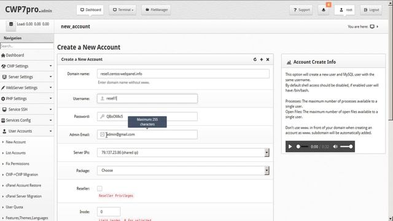
Task: Click the Service SSH monitor icon
Action: pyautogui.click(x=4, y=109)
